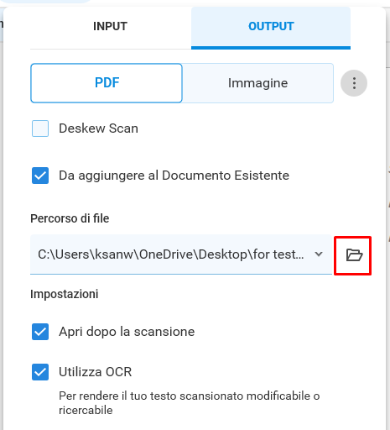
Task: Open the browse folder icon next to file path
Action: click(x=354, y=255)
